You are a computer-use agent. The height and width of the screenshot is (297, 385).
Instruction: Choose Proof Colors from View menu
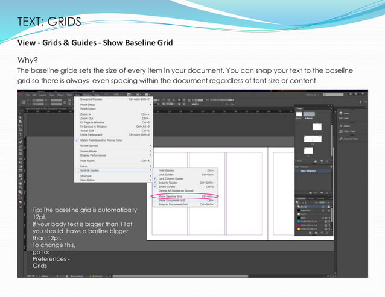point(113,109)
